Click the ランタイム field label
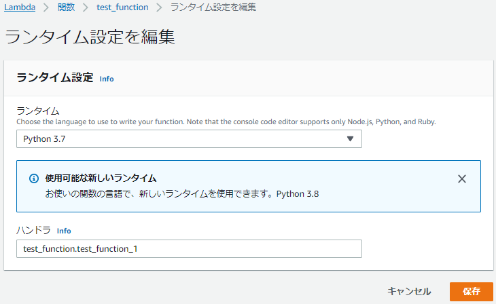The height and width of the screenshot is (304, 496). 38,111
